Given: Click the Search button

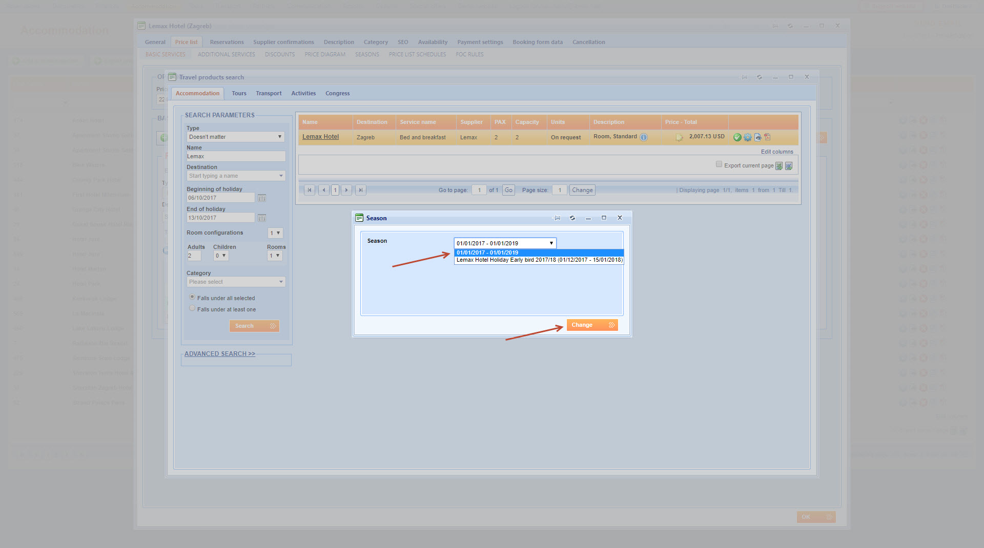Looking at the screenshot, I should coord(254,326).
